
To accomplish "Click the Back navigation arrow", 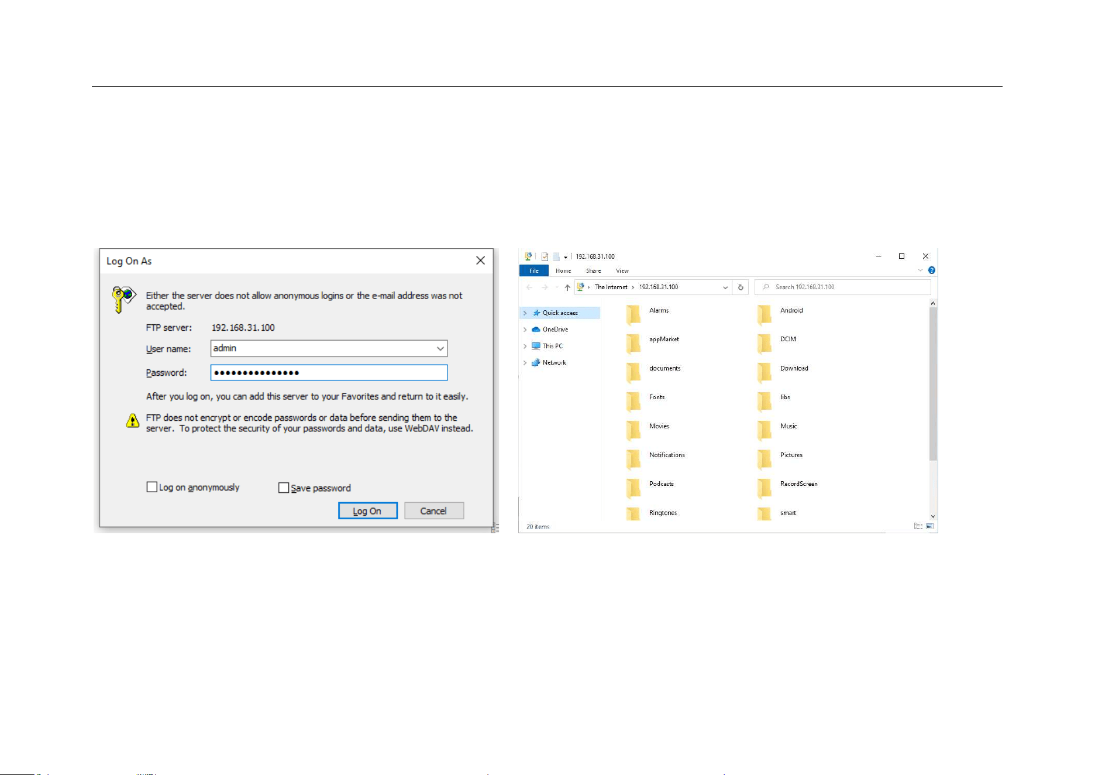I will [529, 287].
